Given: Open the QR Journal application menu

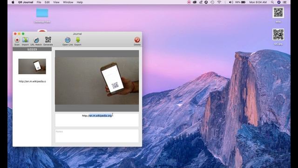Looking at the screenshot, I should pos(26,2).
